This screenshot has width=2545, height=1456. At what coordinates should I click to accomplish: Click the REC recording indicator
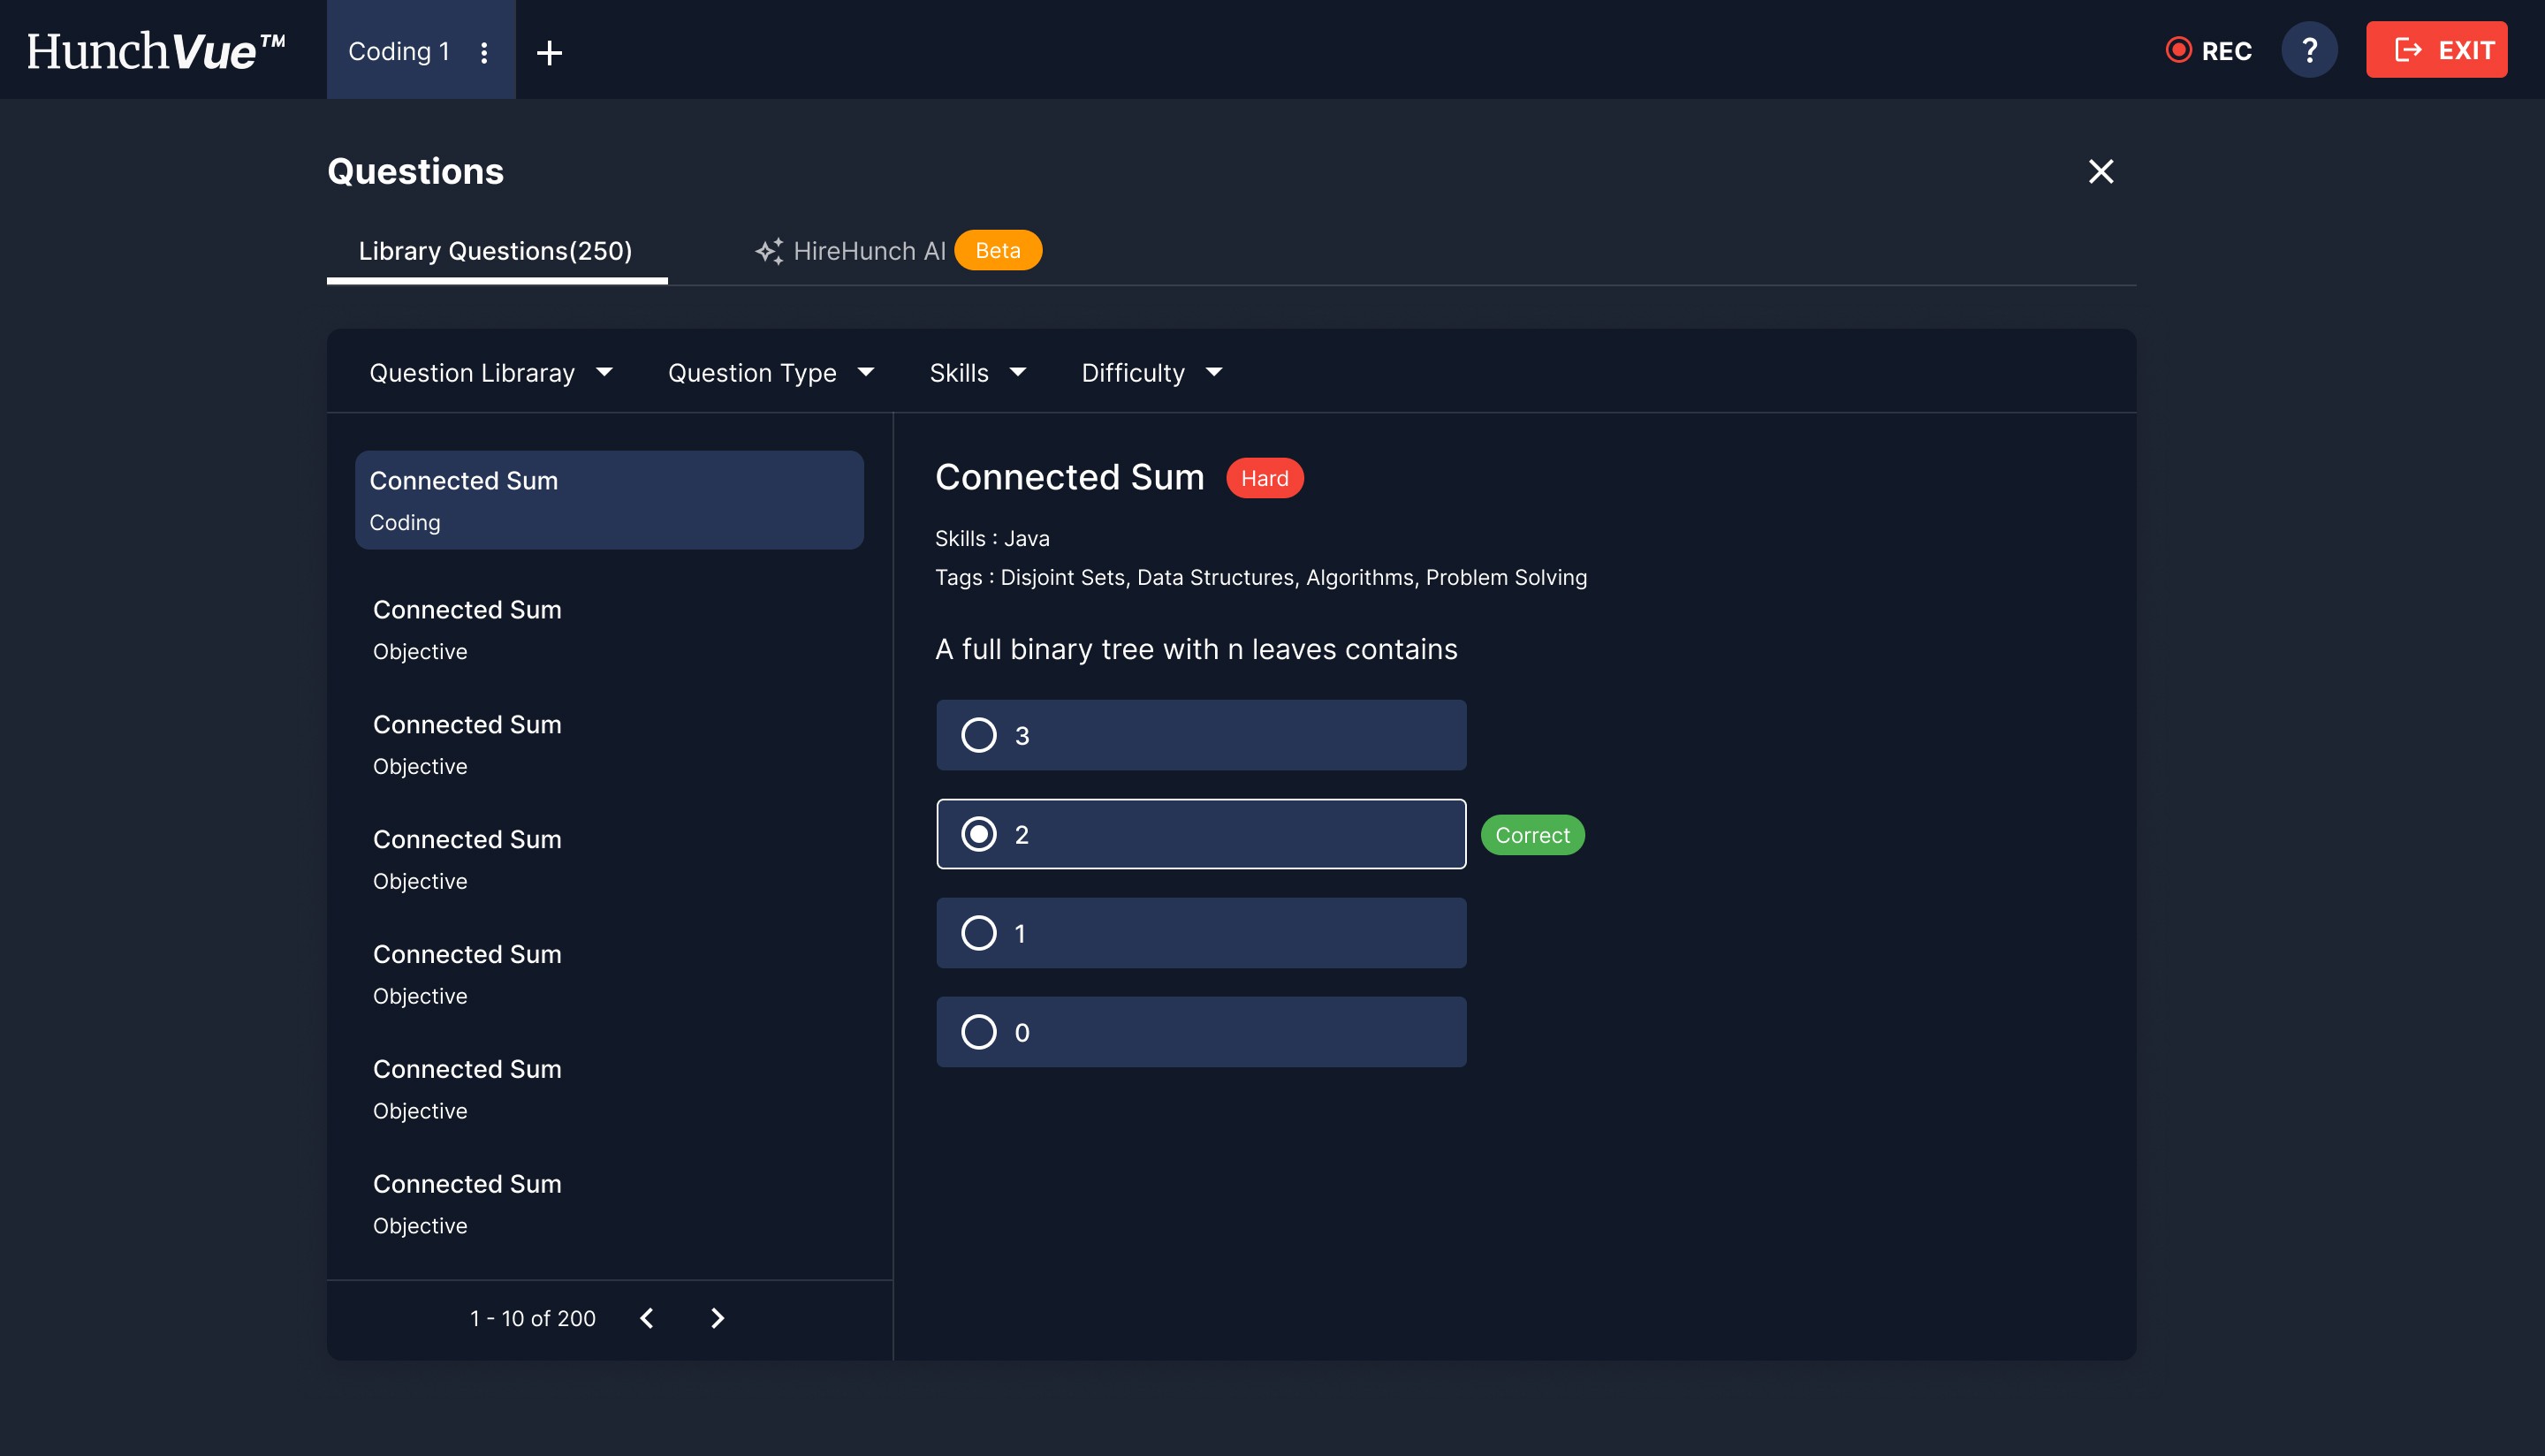tap(2208, 50)
